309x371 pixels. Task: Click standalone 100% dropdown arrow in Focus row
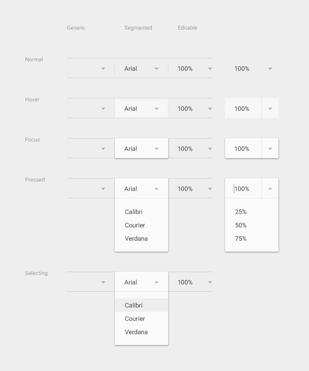pos(270,149)
